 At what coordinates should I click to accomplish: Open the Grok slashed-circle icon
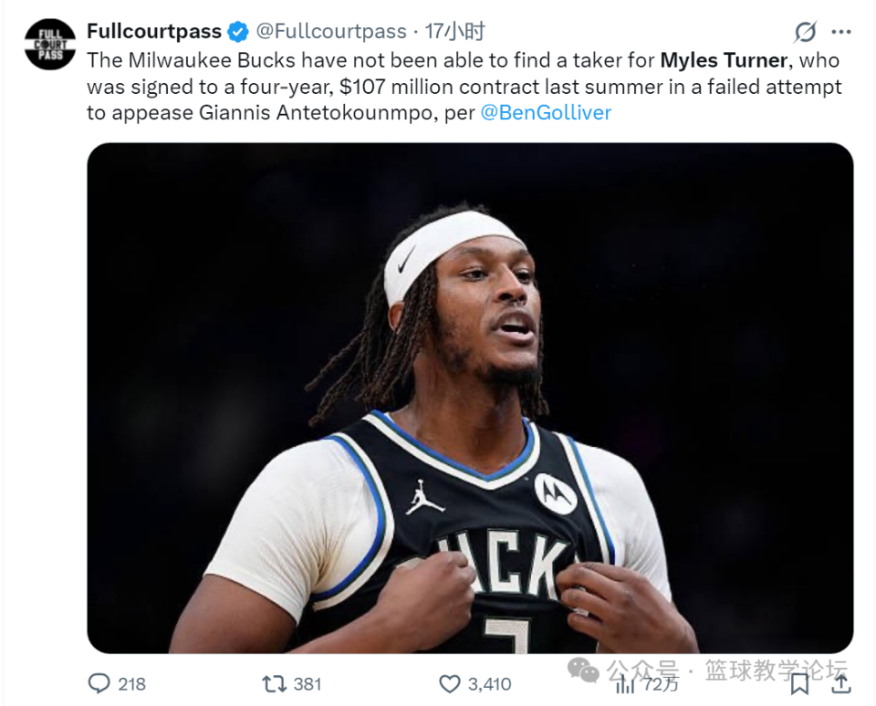pos(806,33)
